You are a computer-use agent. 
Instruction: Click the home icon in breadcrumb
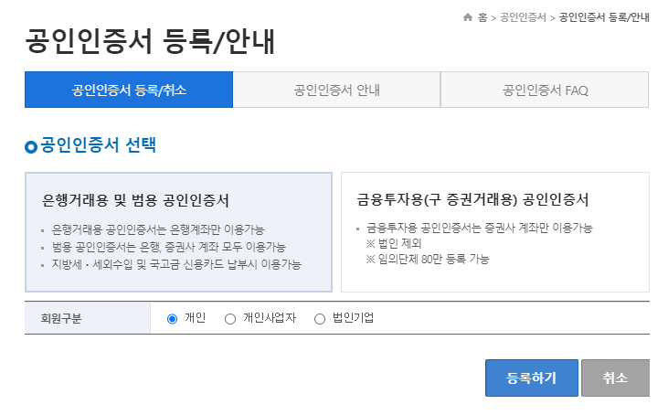pyautogui.click(x=468, y=17)
